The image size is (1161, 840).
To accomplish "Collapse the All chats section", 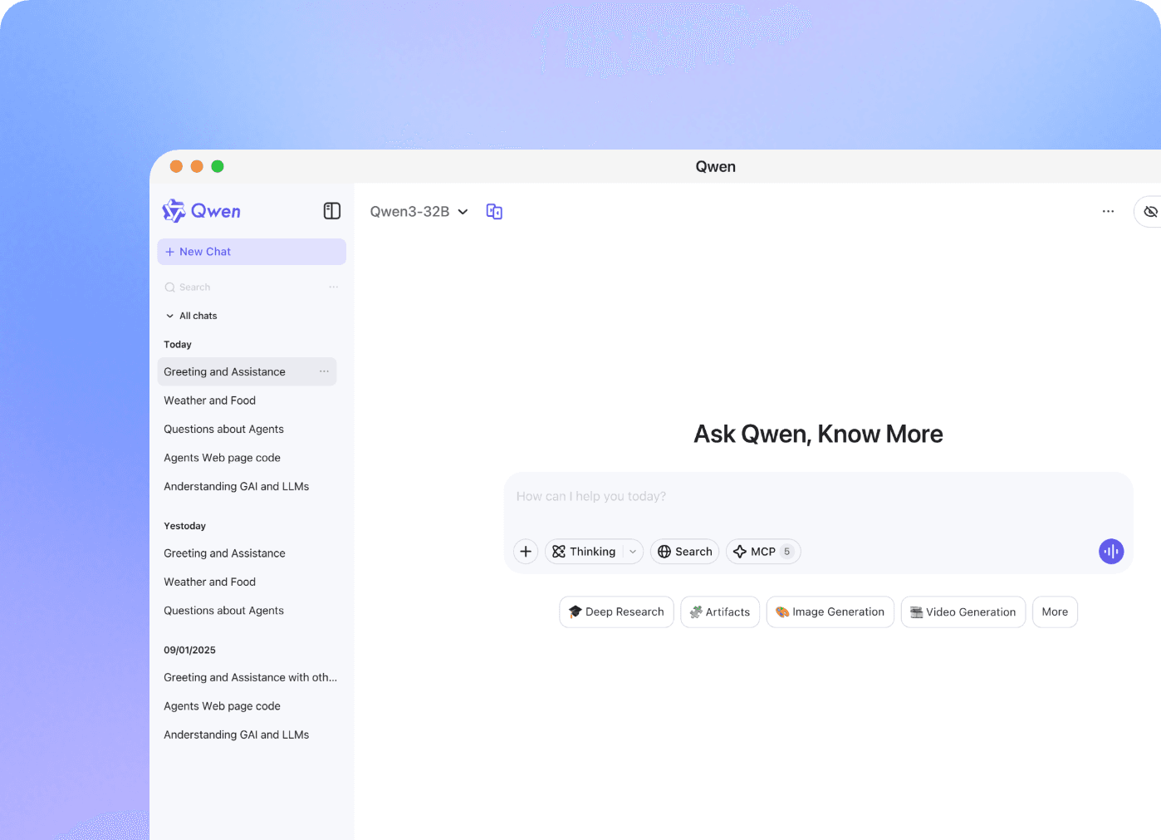I will 191,316.
